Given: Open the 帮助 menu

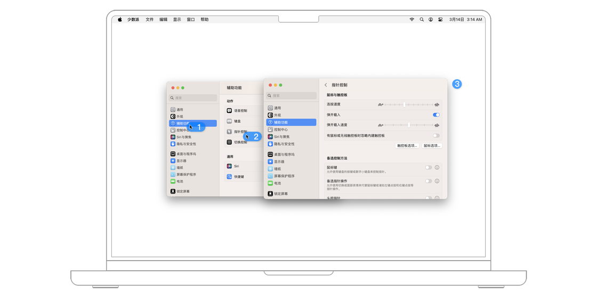Looking at the screenshot, I should coord(205,19).
